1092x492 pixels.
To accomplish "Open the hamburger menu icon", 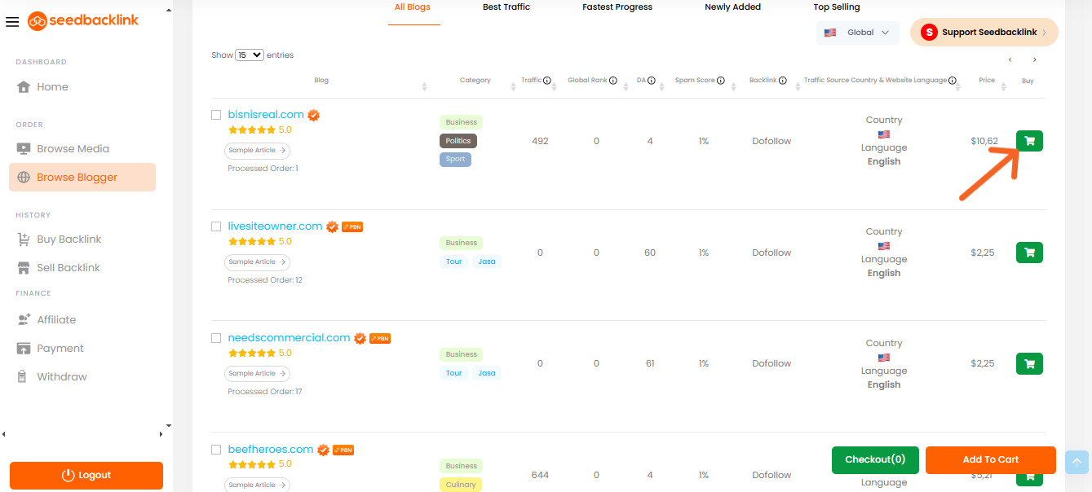I will point(11,21).
